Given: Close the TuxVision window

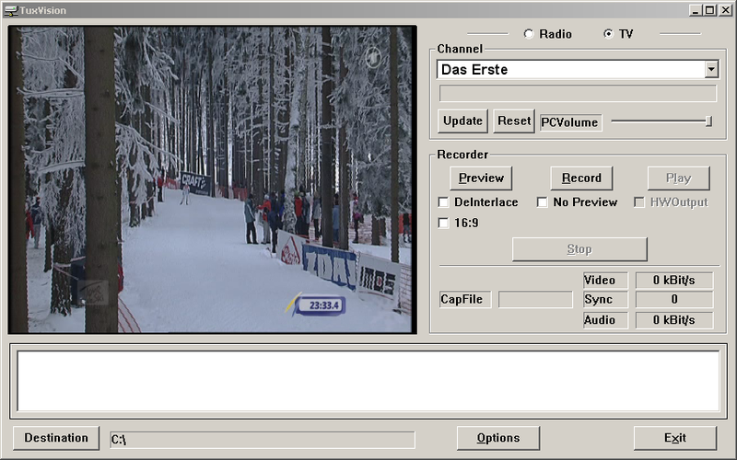Looking at the screenshot, I should (724, 10).
